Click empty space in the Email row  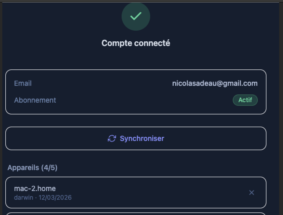click(102, 83)
